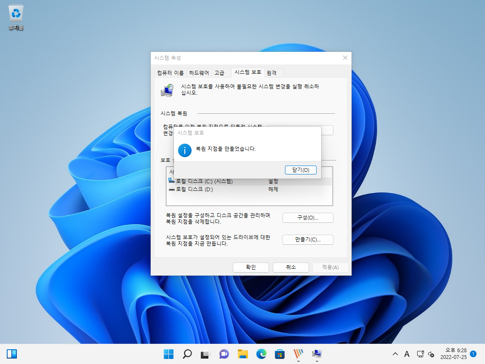Click the 복원 지점을 만들었습니다 message text
The image size is (485, 364).
coord(226,149)
